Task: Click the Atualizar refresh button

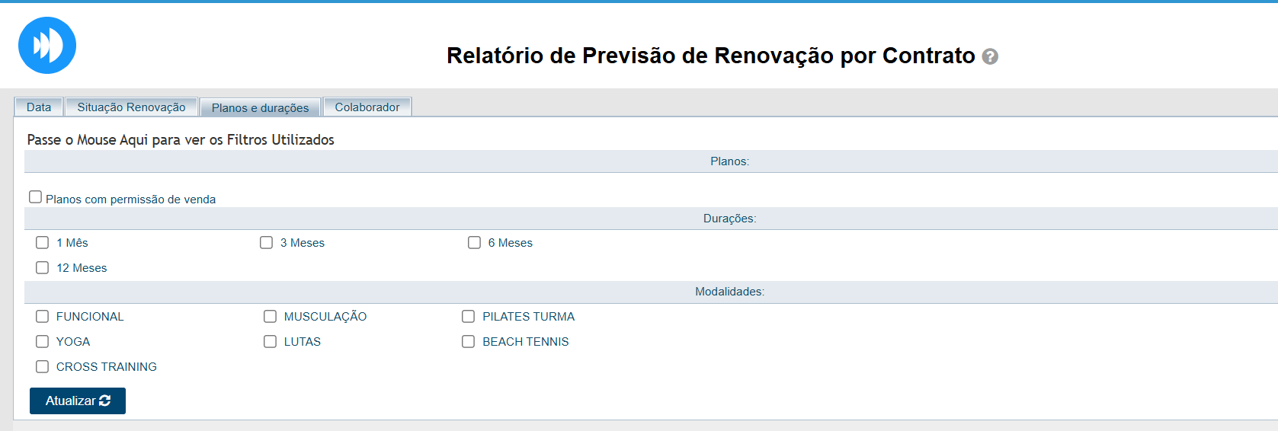Action: 78,401
